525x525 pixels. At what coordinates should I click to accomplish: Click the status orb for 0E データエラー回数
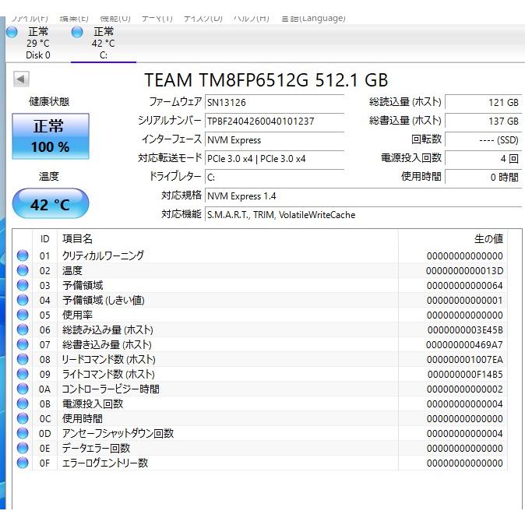click(x=23, y=448)
